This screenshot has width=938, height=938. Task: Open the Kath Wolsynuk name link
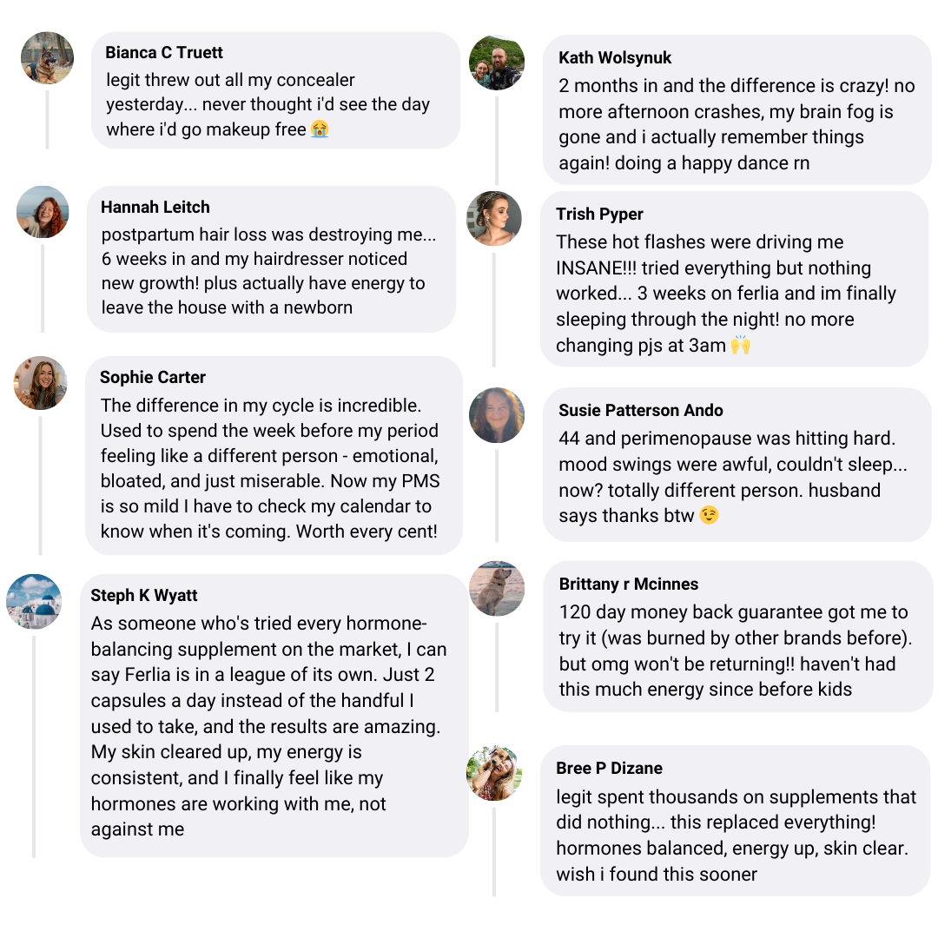click(615, 58)
